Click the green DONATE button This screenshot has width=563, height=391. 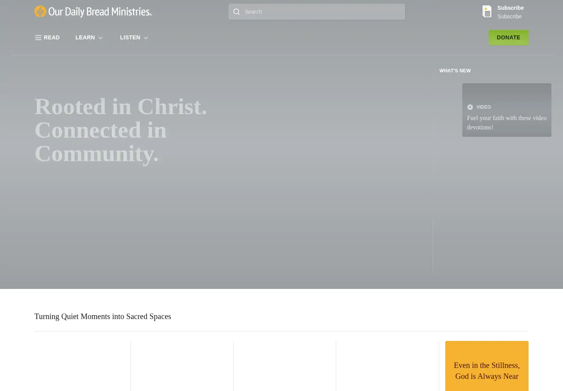pos(508,38)
